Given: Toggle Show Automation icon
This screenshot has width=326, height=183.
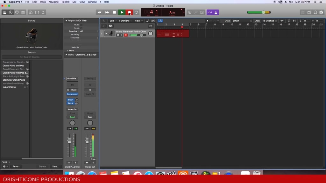Looking at the screenshot, I should (148, 21).
